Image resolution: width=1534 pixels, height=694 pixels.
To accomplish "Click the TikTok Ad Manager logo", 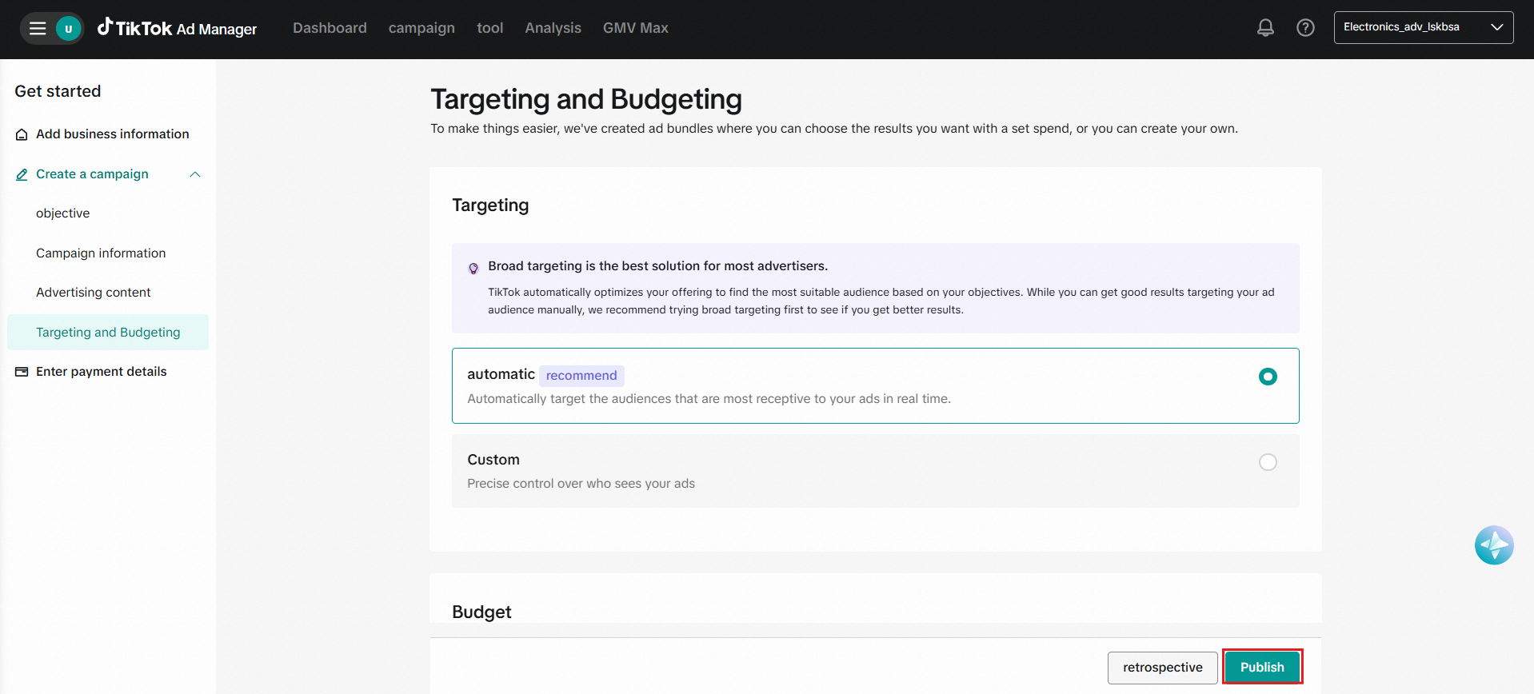I will click(178, 29).
